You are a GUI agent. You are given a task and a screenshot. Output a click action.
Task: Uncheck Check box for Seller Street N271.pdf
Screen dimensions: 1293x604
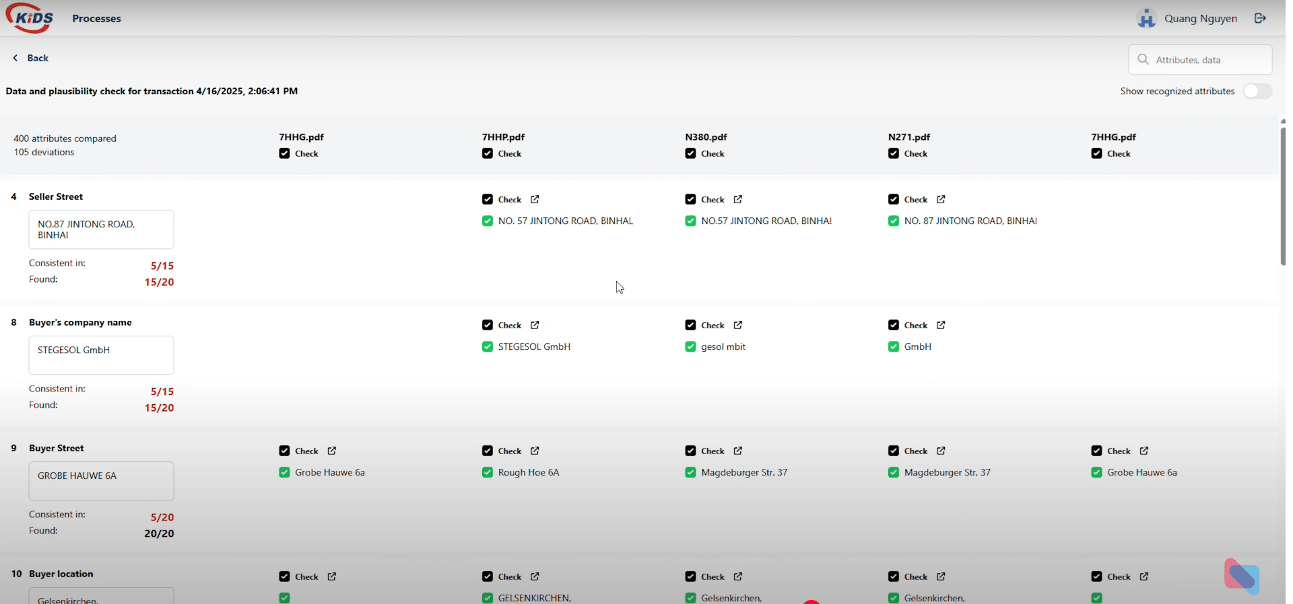[x=894, y=199]
